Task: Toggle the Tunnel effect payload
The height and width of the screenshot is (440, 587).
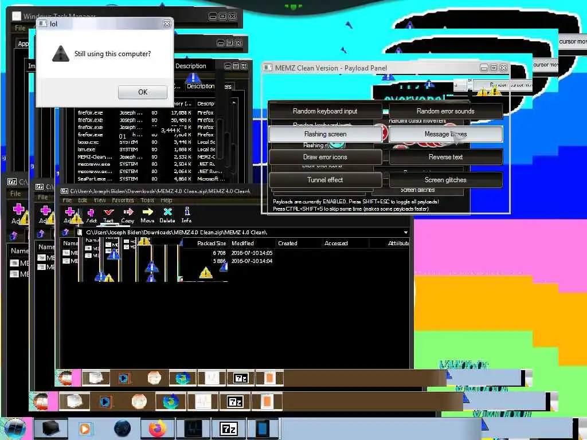Action: 325,180
